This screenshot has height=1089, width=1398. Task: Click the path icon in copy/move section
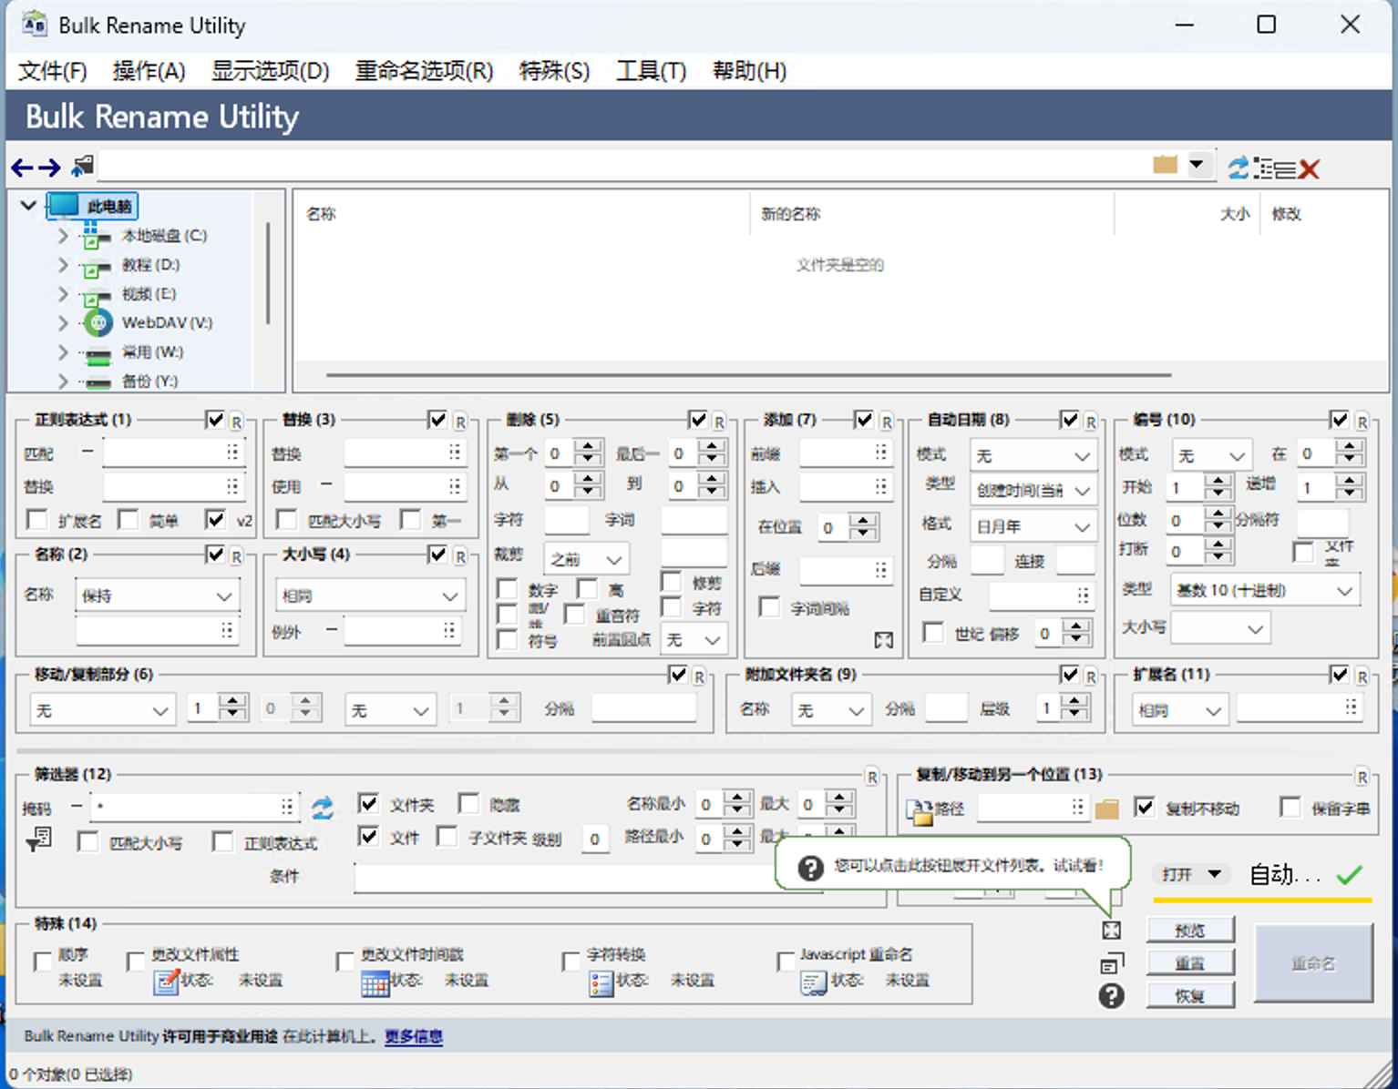coord(920,810)
